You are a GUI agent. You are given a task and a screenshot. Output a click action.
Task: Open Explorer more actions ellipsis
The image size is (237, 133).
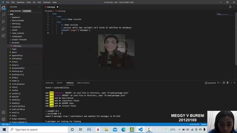coord(39,7)
